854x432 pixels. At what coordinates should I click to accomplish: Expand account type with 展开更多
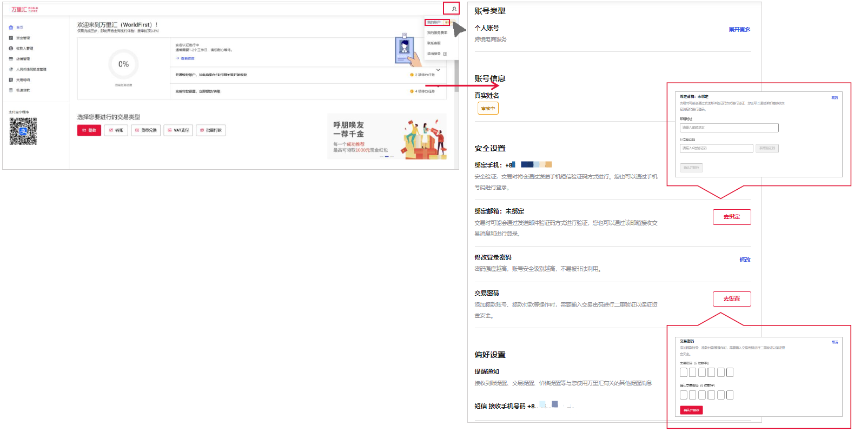tap(739, 30)
